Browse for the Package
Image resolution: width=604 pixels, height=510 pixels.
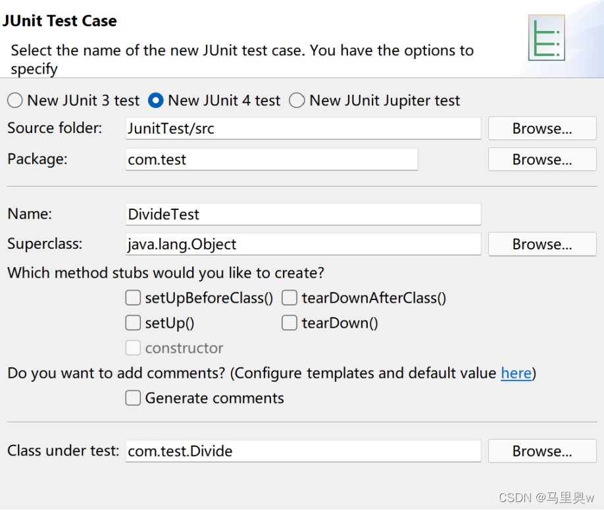[x=542, y=159]
